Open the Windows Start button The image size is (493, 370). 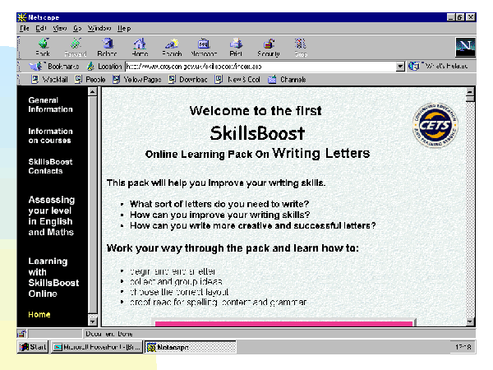click(x=33, y=348)
